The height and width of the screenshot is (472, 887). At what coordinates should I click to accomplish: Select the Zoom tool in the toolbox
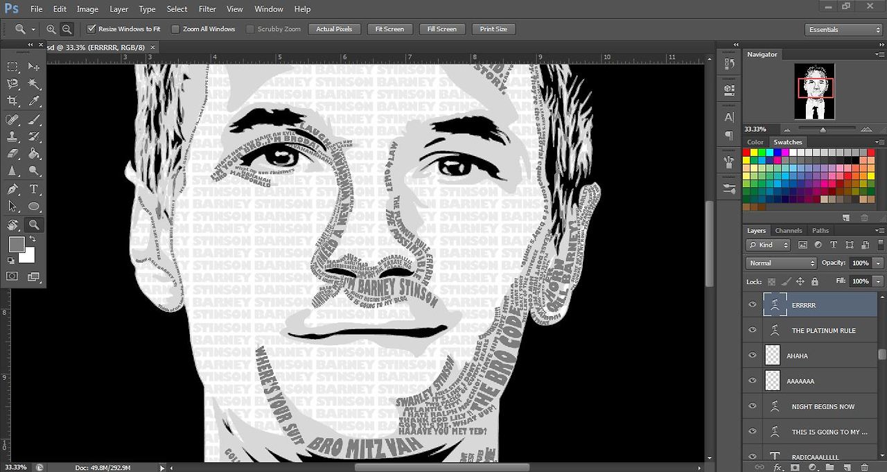click(34, 225)
